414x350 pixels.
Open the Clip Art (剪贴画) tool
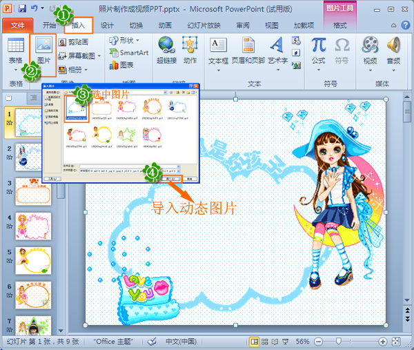click(x=73, y=42)
